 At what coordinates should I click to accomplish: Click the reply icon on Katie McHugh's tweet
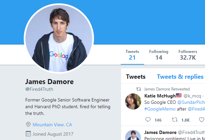148,120
